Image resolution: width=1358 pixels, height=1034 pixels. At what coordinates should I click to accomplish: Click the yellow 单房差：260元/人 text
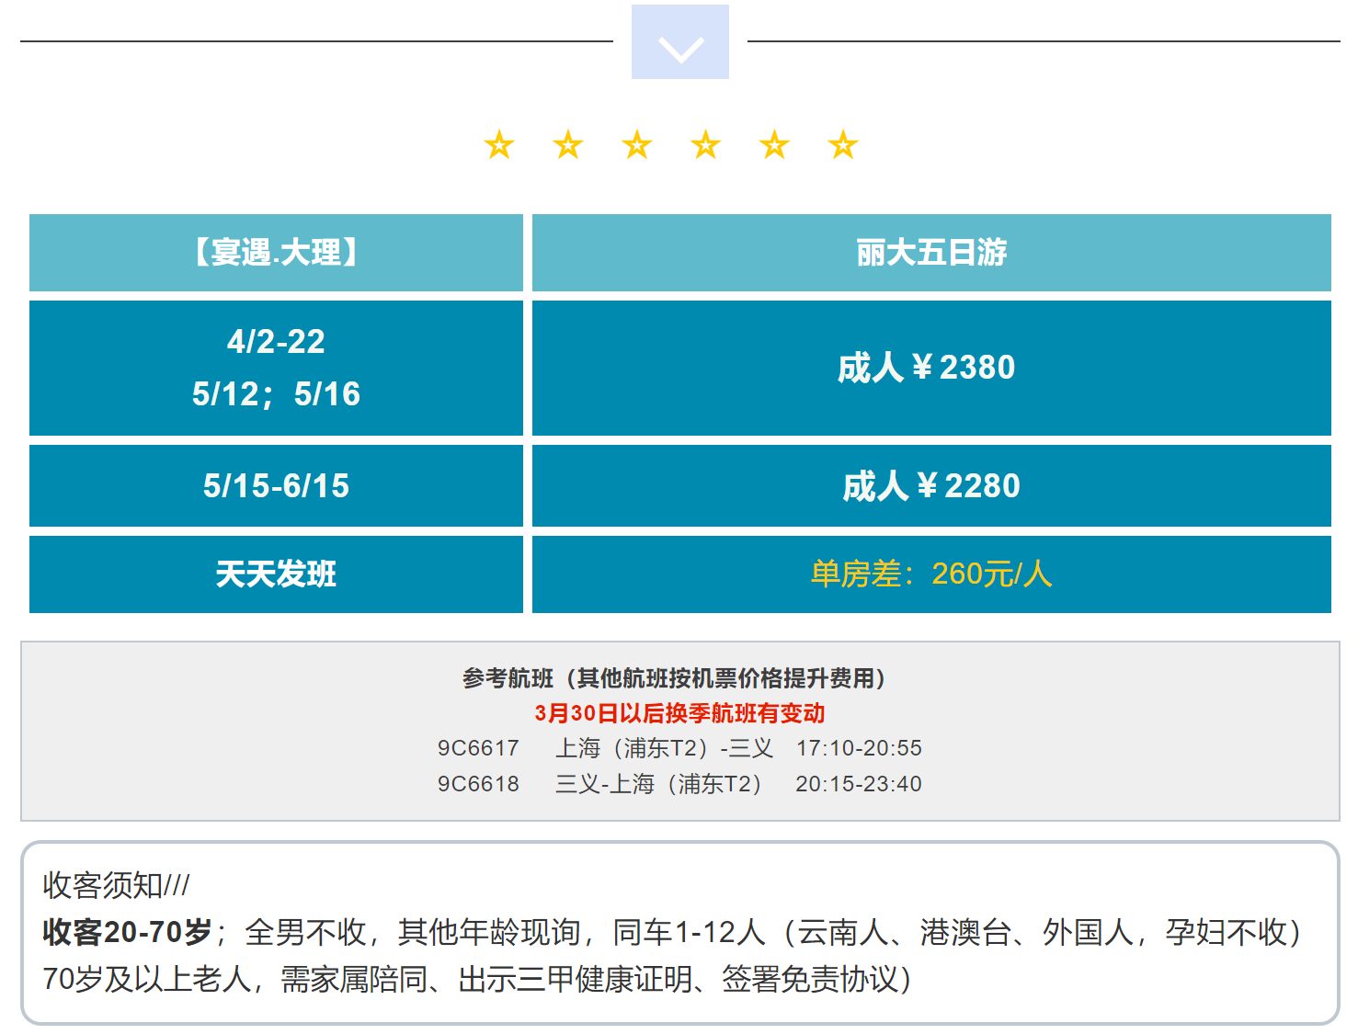[x=931, y=574]
